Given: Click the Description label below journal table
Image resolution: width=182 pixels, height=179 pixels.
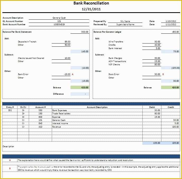Looking at the screenshot, I should pyautogui.click(x=8, y=146).
